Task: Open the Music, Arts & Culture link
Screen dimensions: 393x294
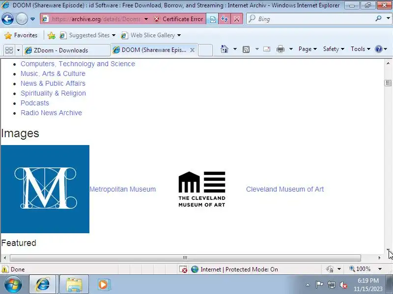Action: point(53,73)
